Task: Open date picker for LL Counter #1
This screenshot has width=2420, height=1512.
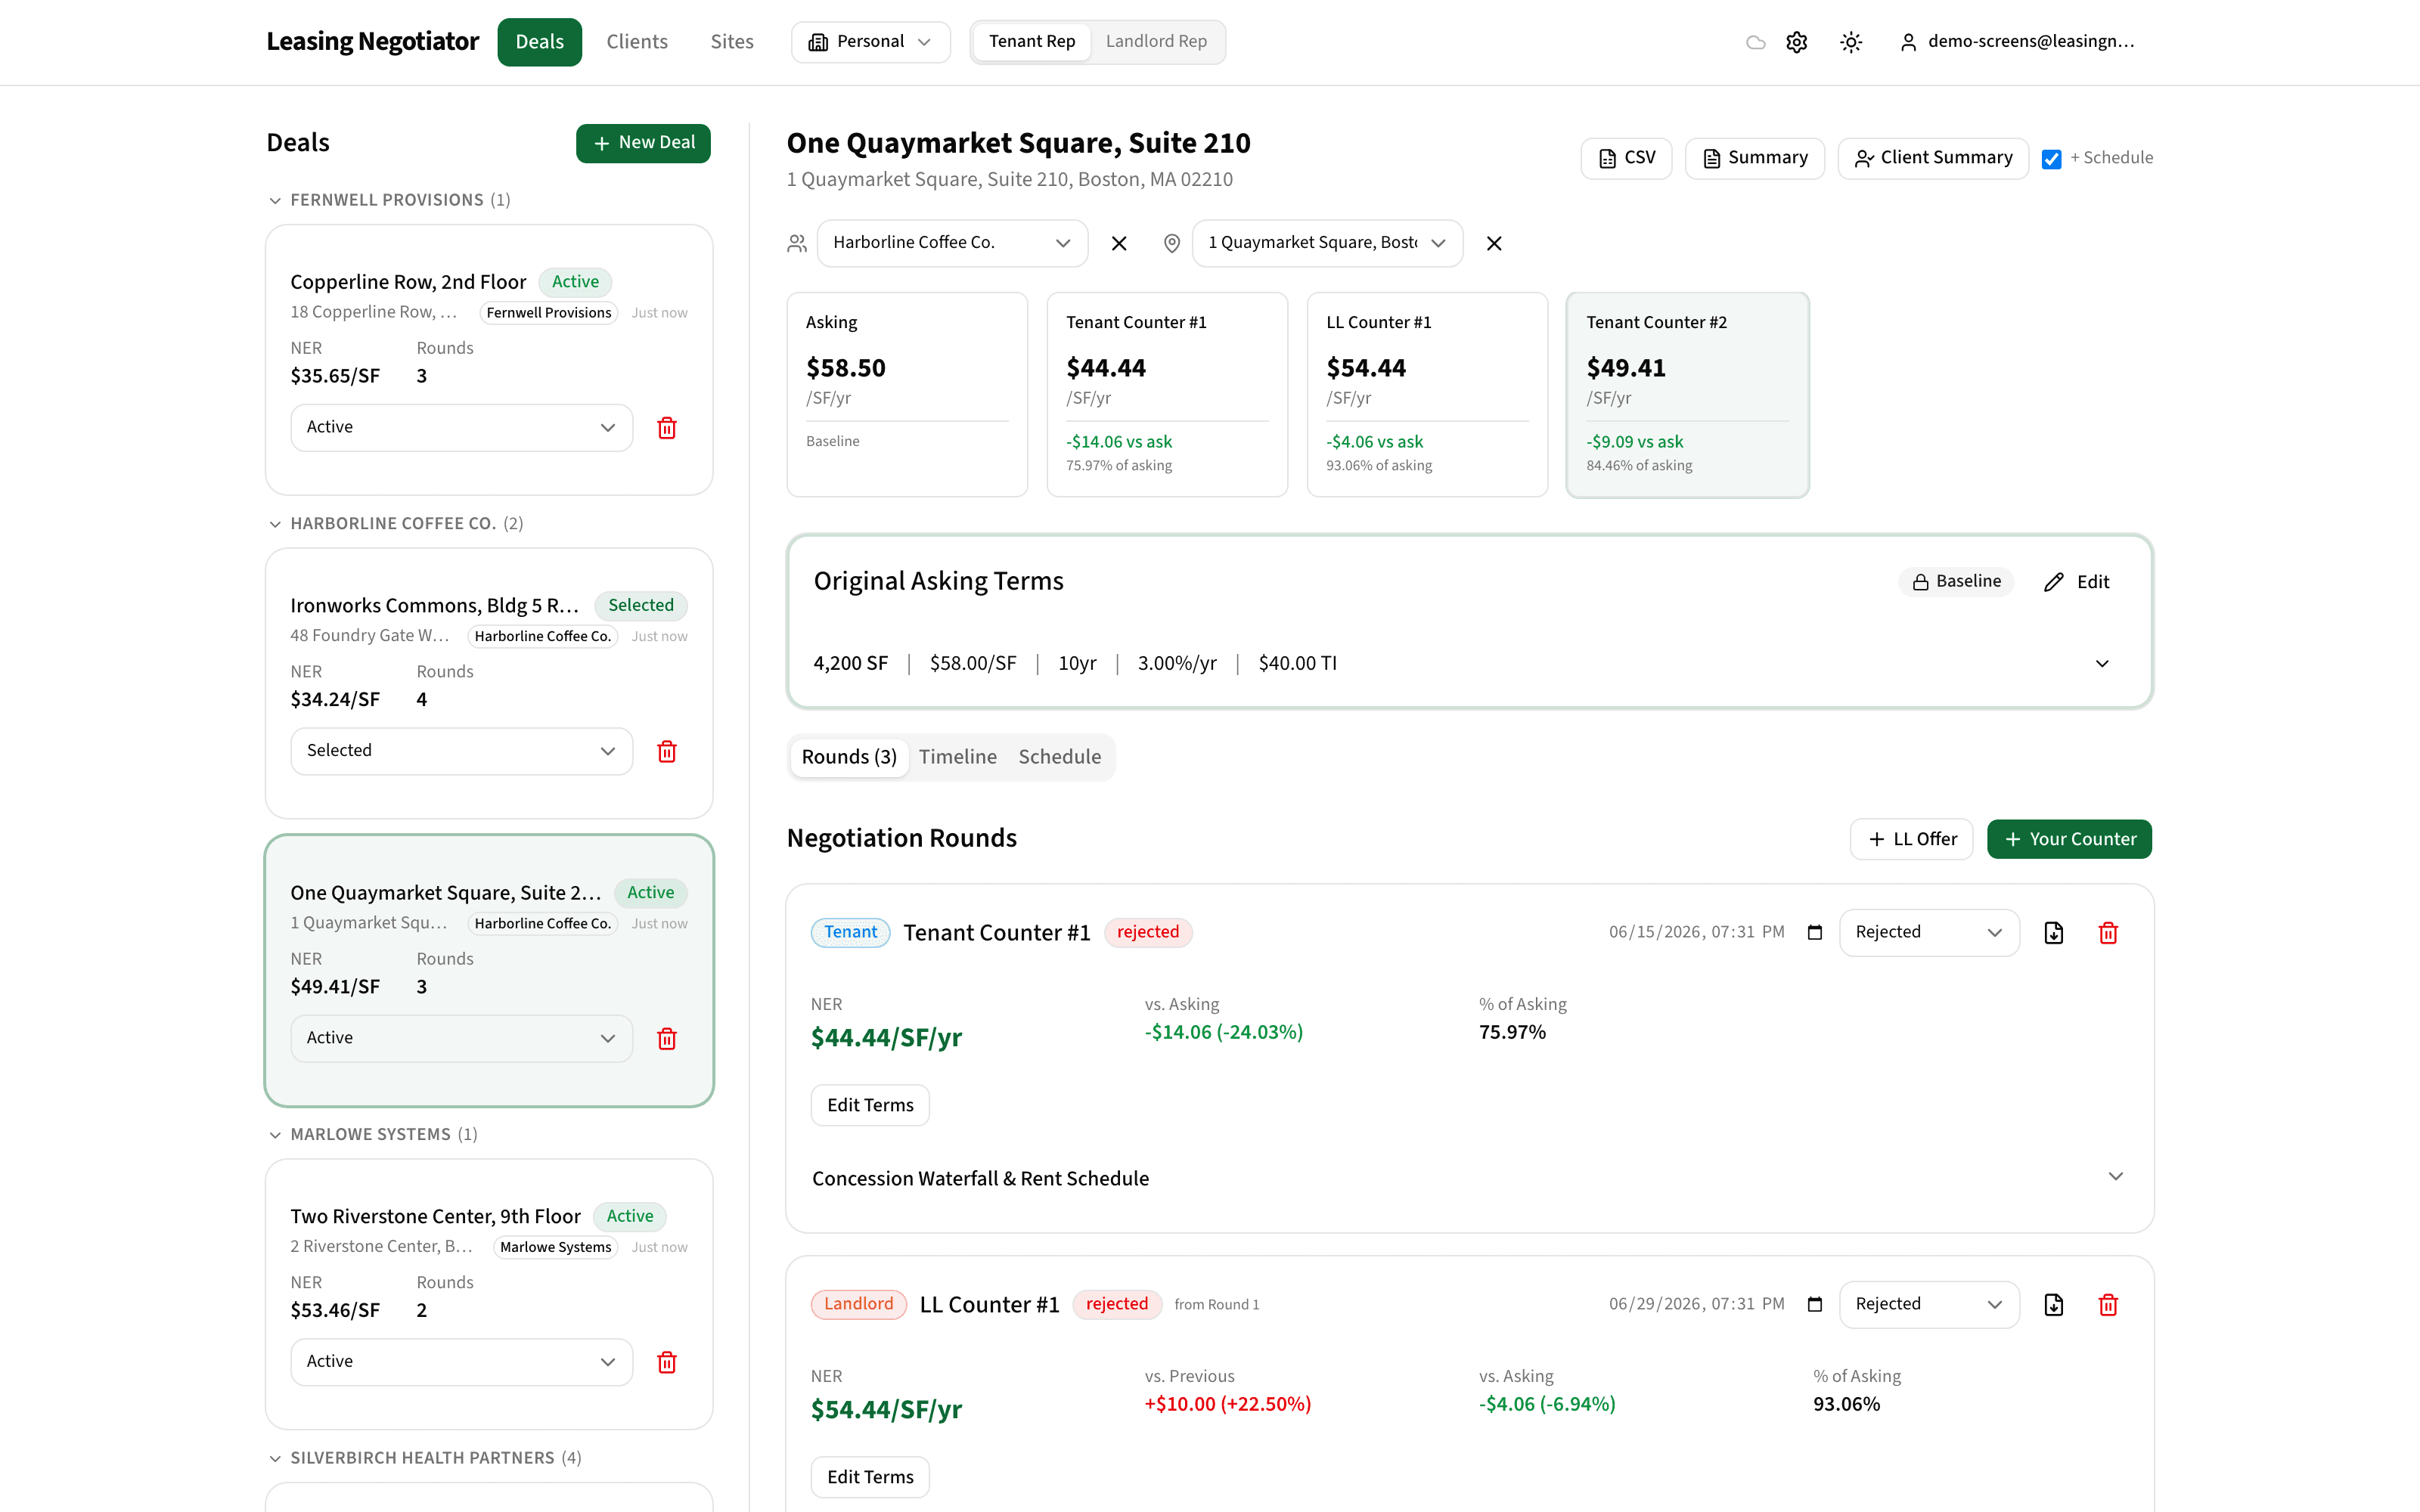Action: click(x=1815, y=1304)
